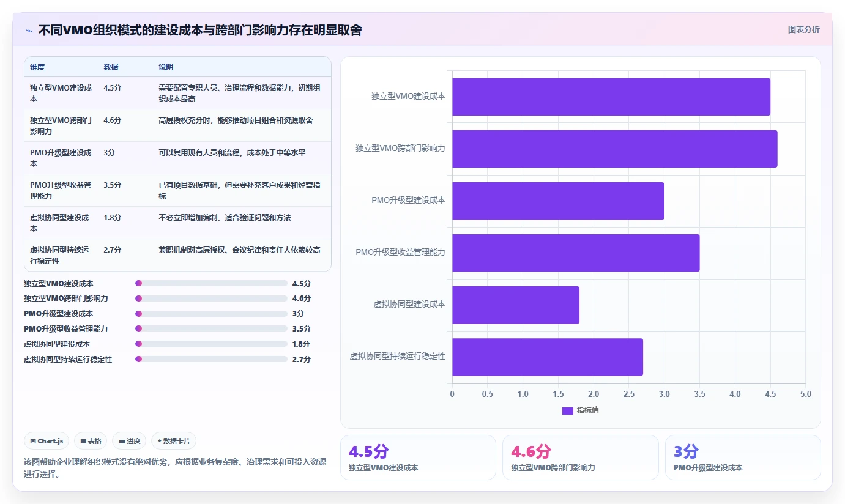This screenshot has width=845, height=504.
Task: Click the 指标值 legend text
Action: [588, 410]
